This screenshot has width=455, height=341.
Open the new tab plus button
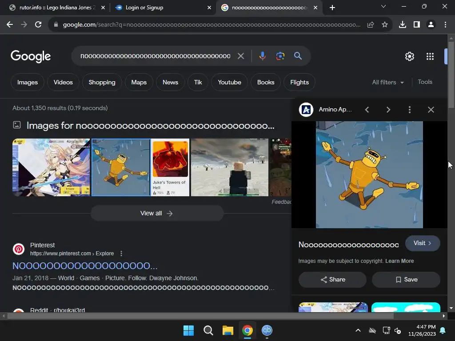[332, 8]
